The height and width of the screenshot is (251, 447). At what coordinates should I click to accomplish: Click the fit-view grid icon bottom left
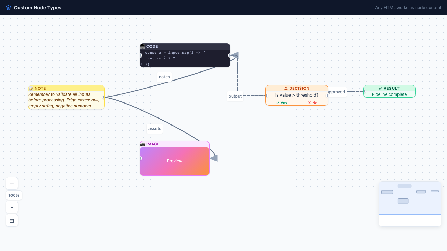(12, 220)
